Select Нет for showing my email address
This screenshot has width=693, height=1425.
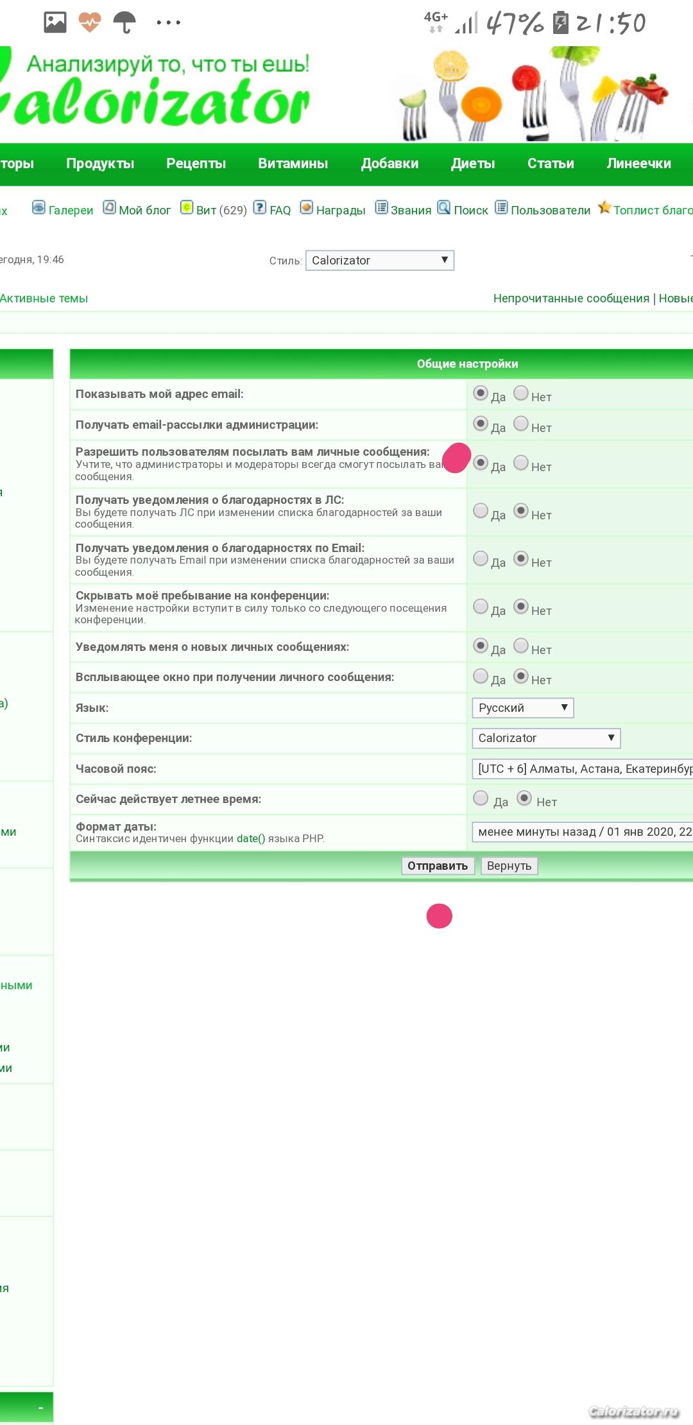[x=521, y=393]
